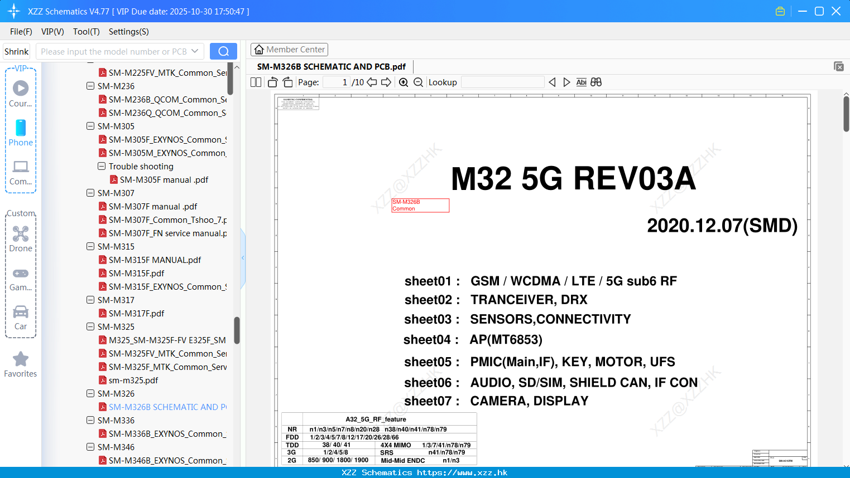Rotate the page counterclockwise
Screen dimensions: 850x478
coord(272,82)
